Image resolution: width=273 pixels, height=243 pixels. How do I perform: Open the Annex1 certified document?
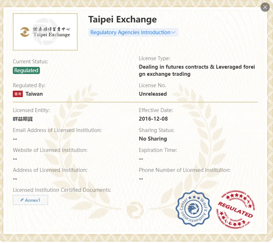point(30,200)
